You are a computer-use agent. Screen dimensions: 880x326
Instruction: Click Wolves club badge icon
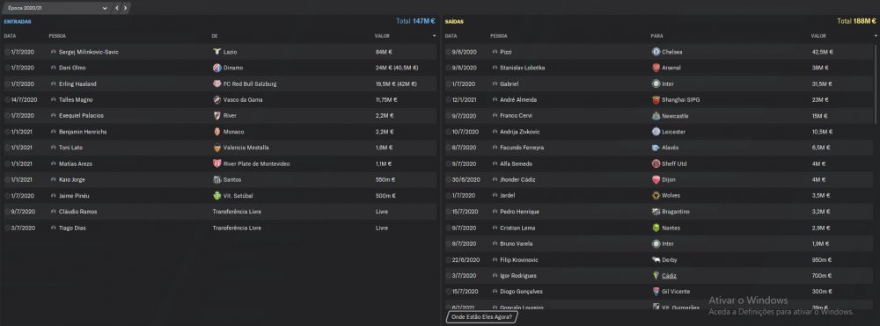pos(656,195)
